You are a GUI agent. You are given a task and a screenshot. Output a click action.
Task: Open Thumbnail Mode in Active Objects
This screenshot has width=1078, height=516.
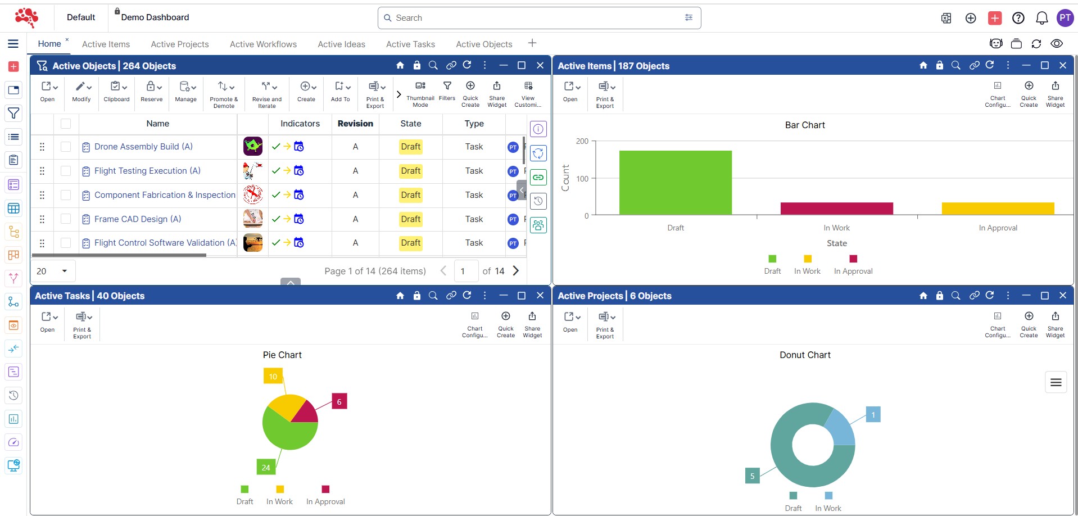tap(420, 93)
